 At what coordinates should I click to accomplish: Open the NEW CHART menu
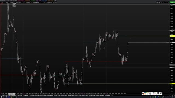pyautogui.click(x=27, y=1)
